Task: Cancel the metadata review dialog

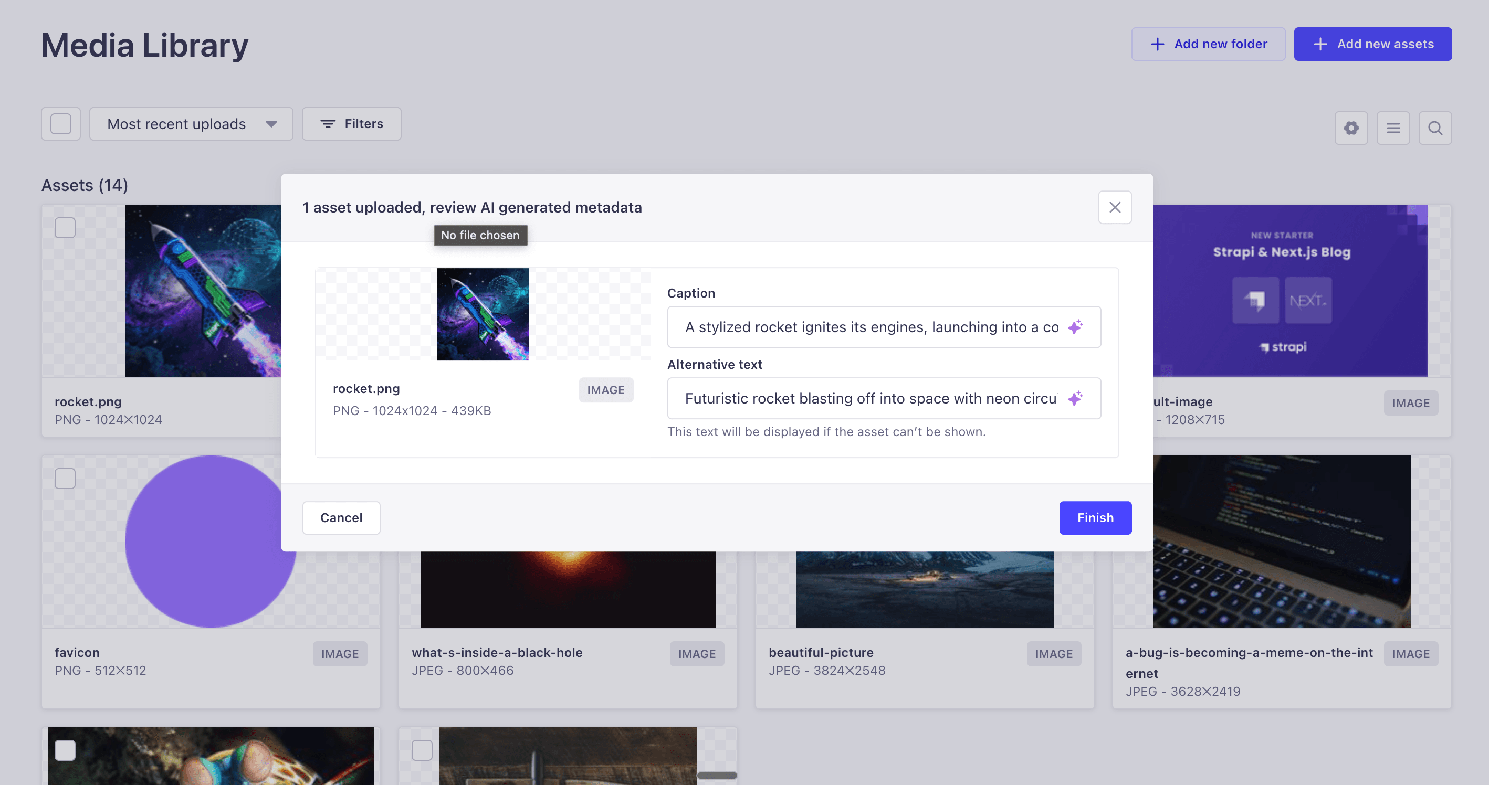Action: click(341, 518)
